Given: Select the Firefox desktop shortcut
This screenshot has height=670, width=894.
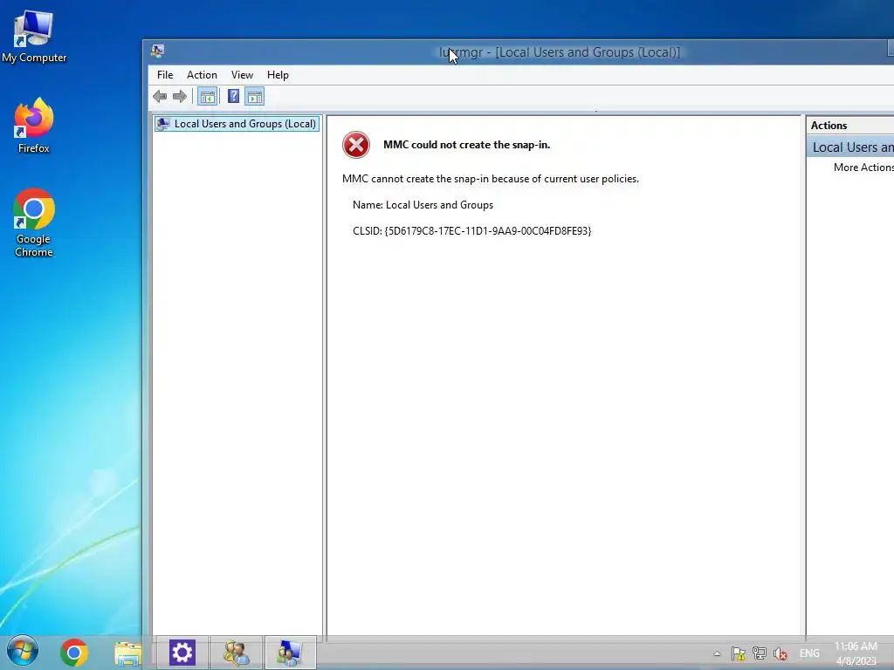Looking at the screenshot, I should (x=34, y=126).
